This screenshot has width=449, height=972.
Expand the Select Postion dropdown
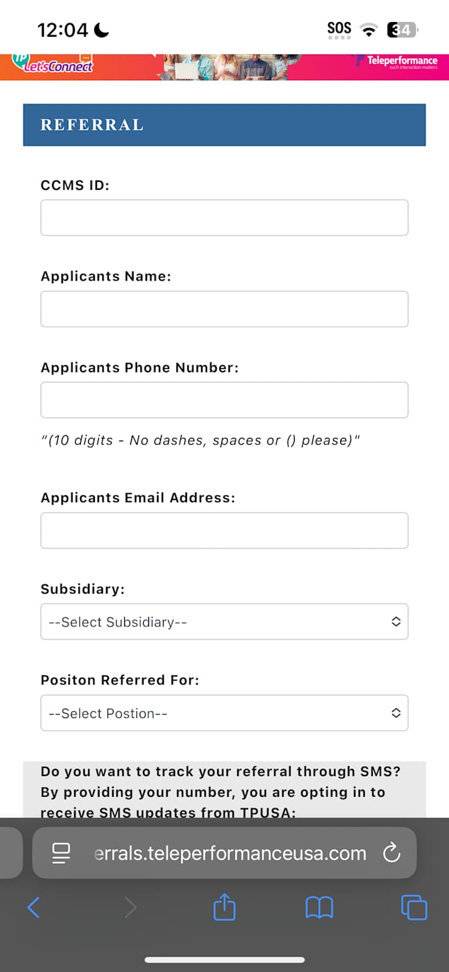[224, 713]
